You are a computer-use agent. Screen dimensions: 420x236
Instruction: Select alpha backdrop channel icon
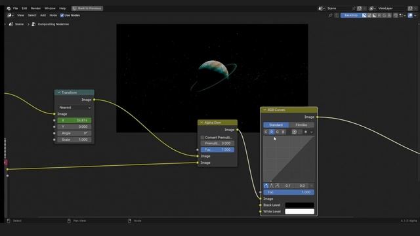[375, 15]
